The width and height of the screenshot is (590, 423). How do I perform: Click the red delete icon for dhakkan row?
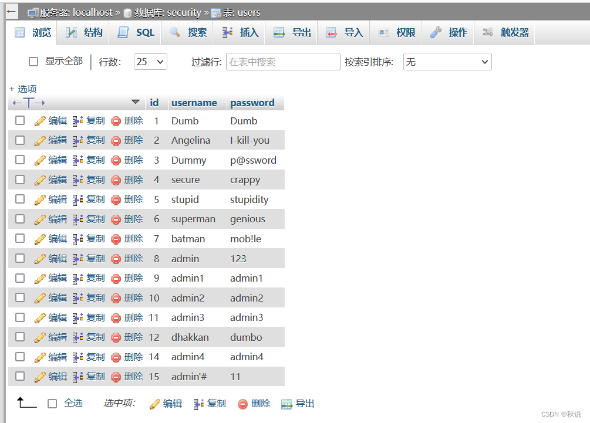coord(116,338)
